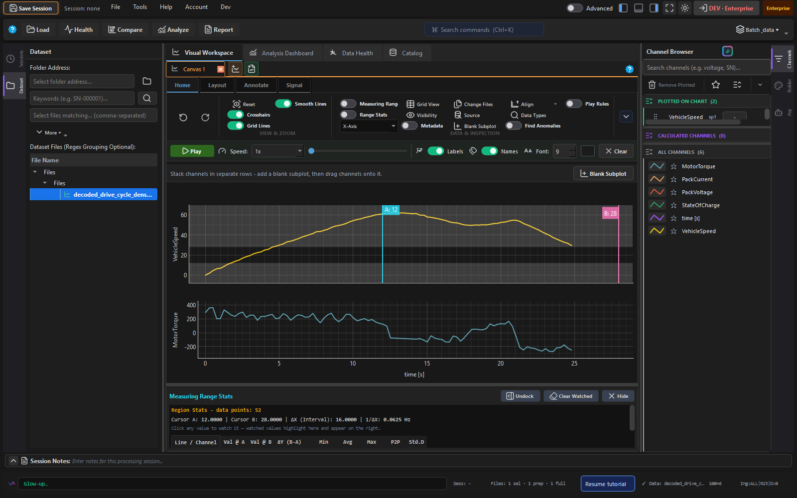Switch to the Analysis Dashboard tab
The height and width of the screenshot is (498, 797).
tap(282, 53)
